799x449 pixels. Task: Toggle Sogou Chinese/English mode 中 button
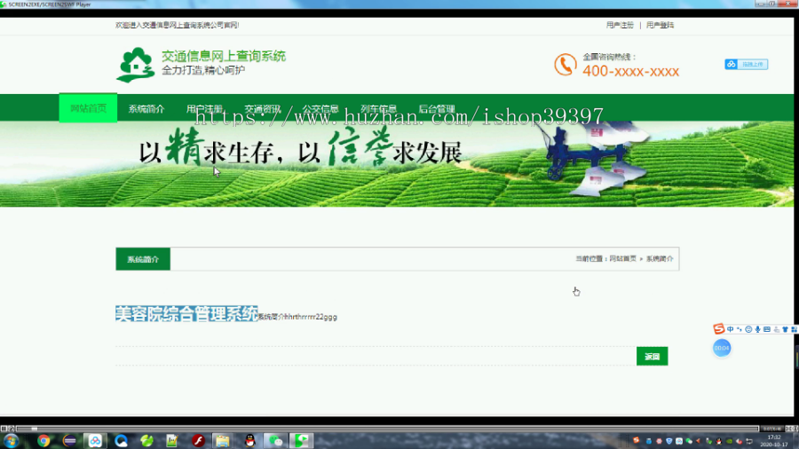coord(731,329)
